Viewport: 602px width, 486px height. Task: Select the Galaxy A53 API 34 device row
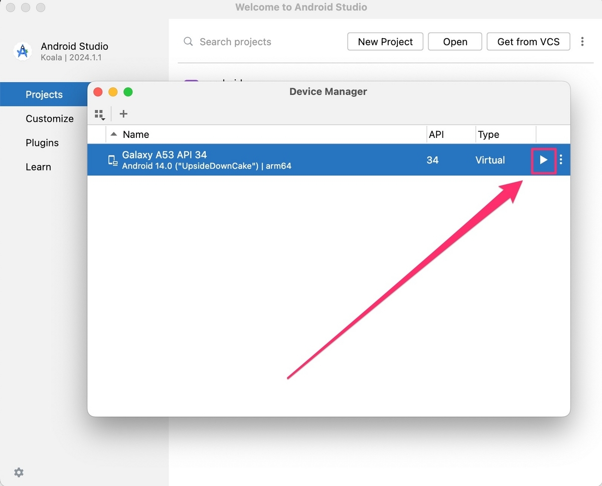coord(329,160)
